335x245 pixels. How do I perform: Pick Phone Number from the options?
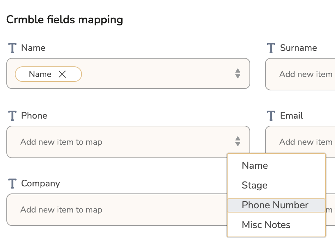coord(275,205)
